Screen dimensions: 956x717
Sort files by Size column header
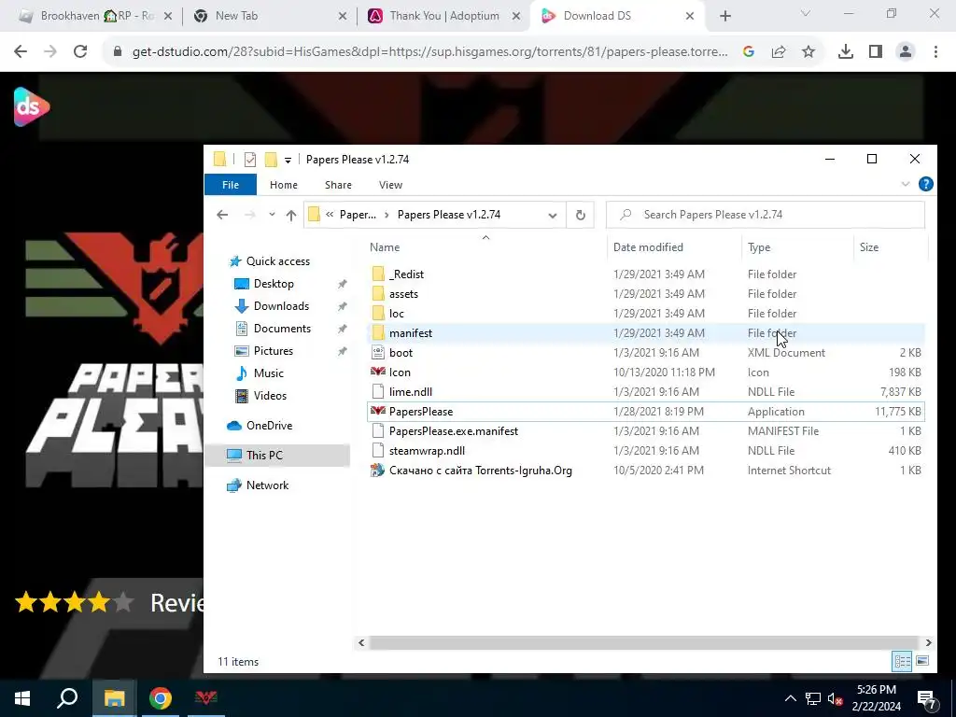[x=869, y=246]
